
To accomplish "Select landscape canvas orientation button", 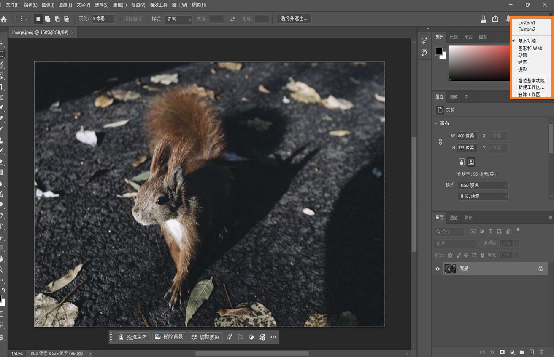I will [471, 162].
